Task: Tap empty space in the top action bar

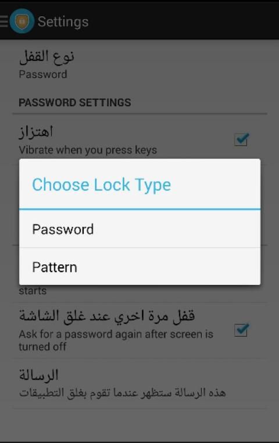Action: (184, 21)
